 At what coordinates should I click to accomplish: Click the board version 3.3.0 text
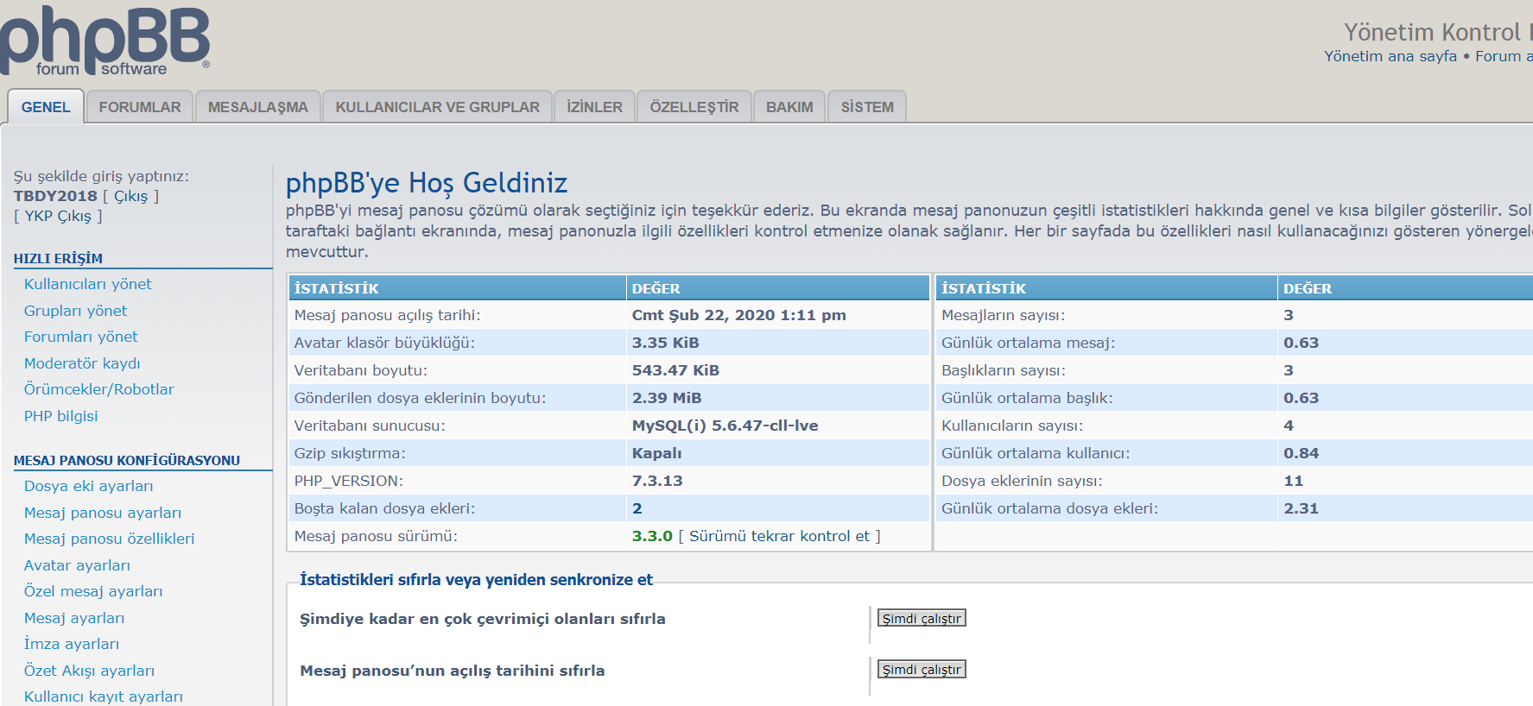652,536
